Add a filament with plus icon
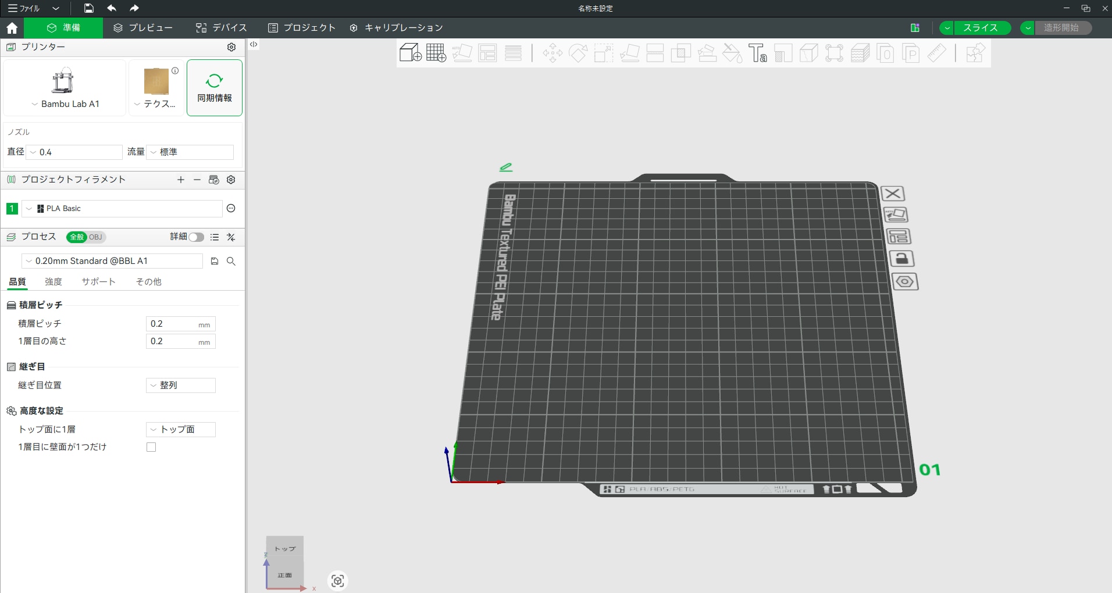This screenshot has width=1112, height=593. point(181,180)
